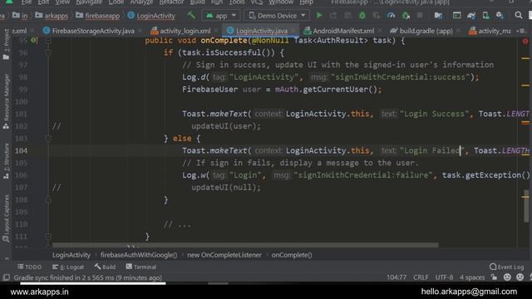Open UTF-8 file encoding selector
Image resolution: width=532 pixels, height=299 pixels.
(444, 277)
